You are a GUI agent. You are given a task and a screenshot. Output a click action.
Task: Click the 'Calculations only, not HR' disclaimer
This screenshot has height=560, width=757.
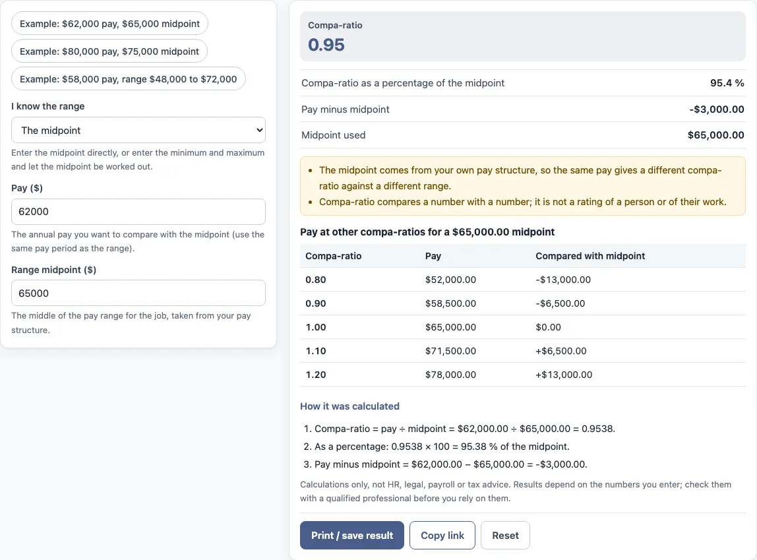click(516, 491)
